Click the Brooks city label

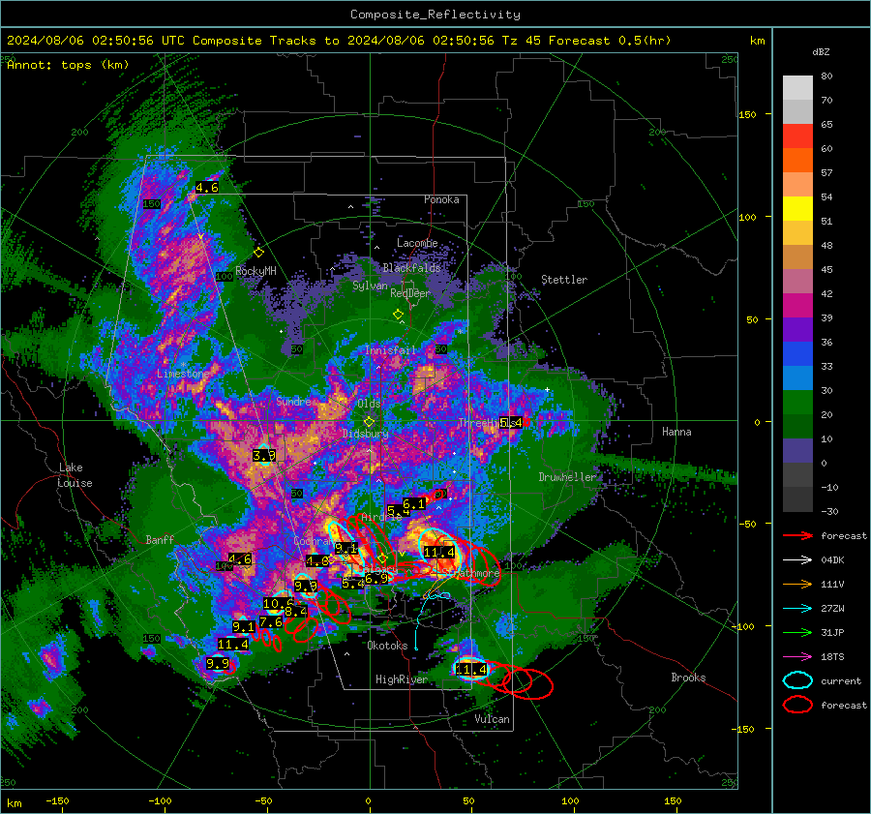tap(688, 678)
